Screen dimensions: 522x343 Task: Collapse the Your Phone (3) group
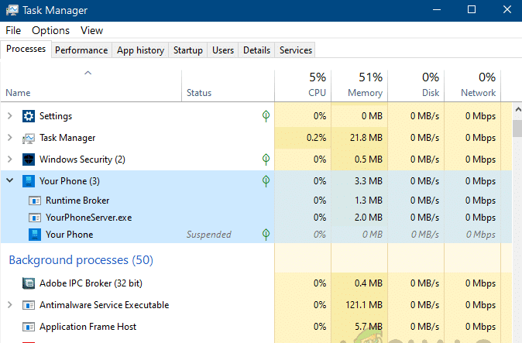coord(9,180)
